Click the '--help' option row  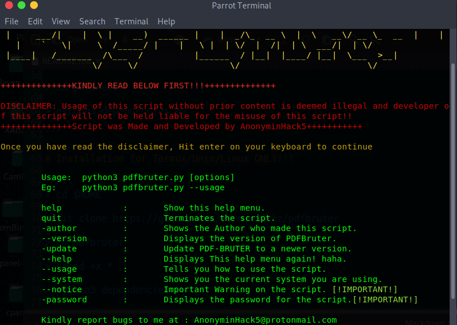coord(194,259)
